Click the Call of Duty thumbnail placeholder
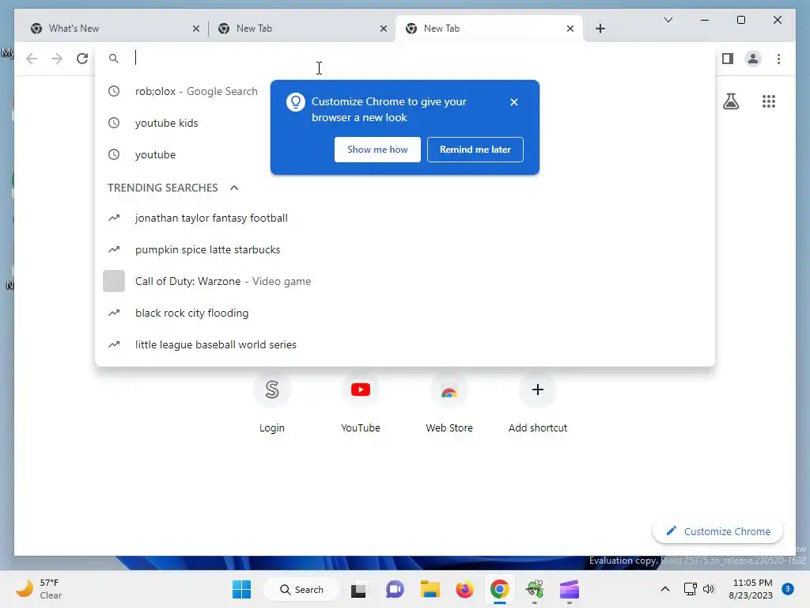The image size is (810, 608). [114, 281]
